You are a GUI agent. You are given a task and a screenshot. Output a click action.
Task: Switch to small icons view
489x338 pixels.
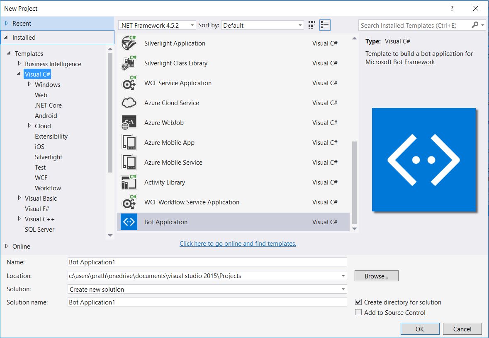click(311, 25)
